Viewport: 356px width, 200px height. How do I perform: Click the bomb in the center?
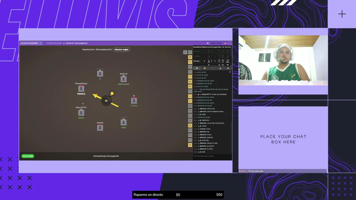106,101
